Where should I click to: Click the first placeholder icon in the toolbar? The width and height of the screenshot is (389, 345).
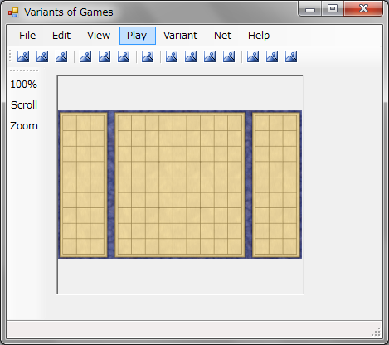point(23,56)
